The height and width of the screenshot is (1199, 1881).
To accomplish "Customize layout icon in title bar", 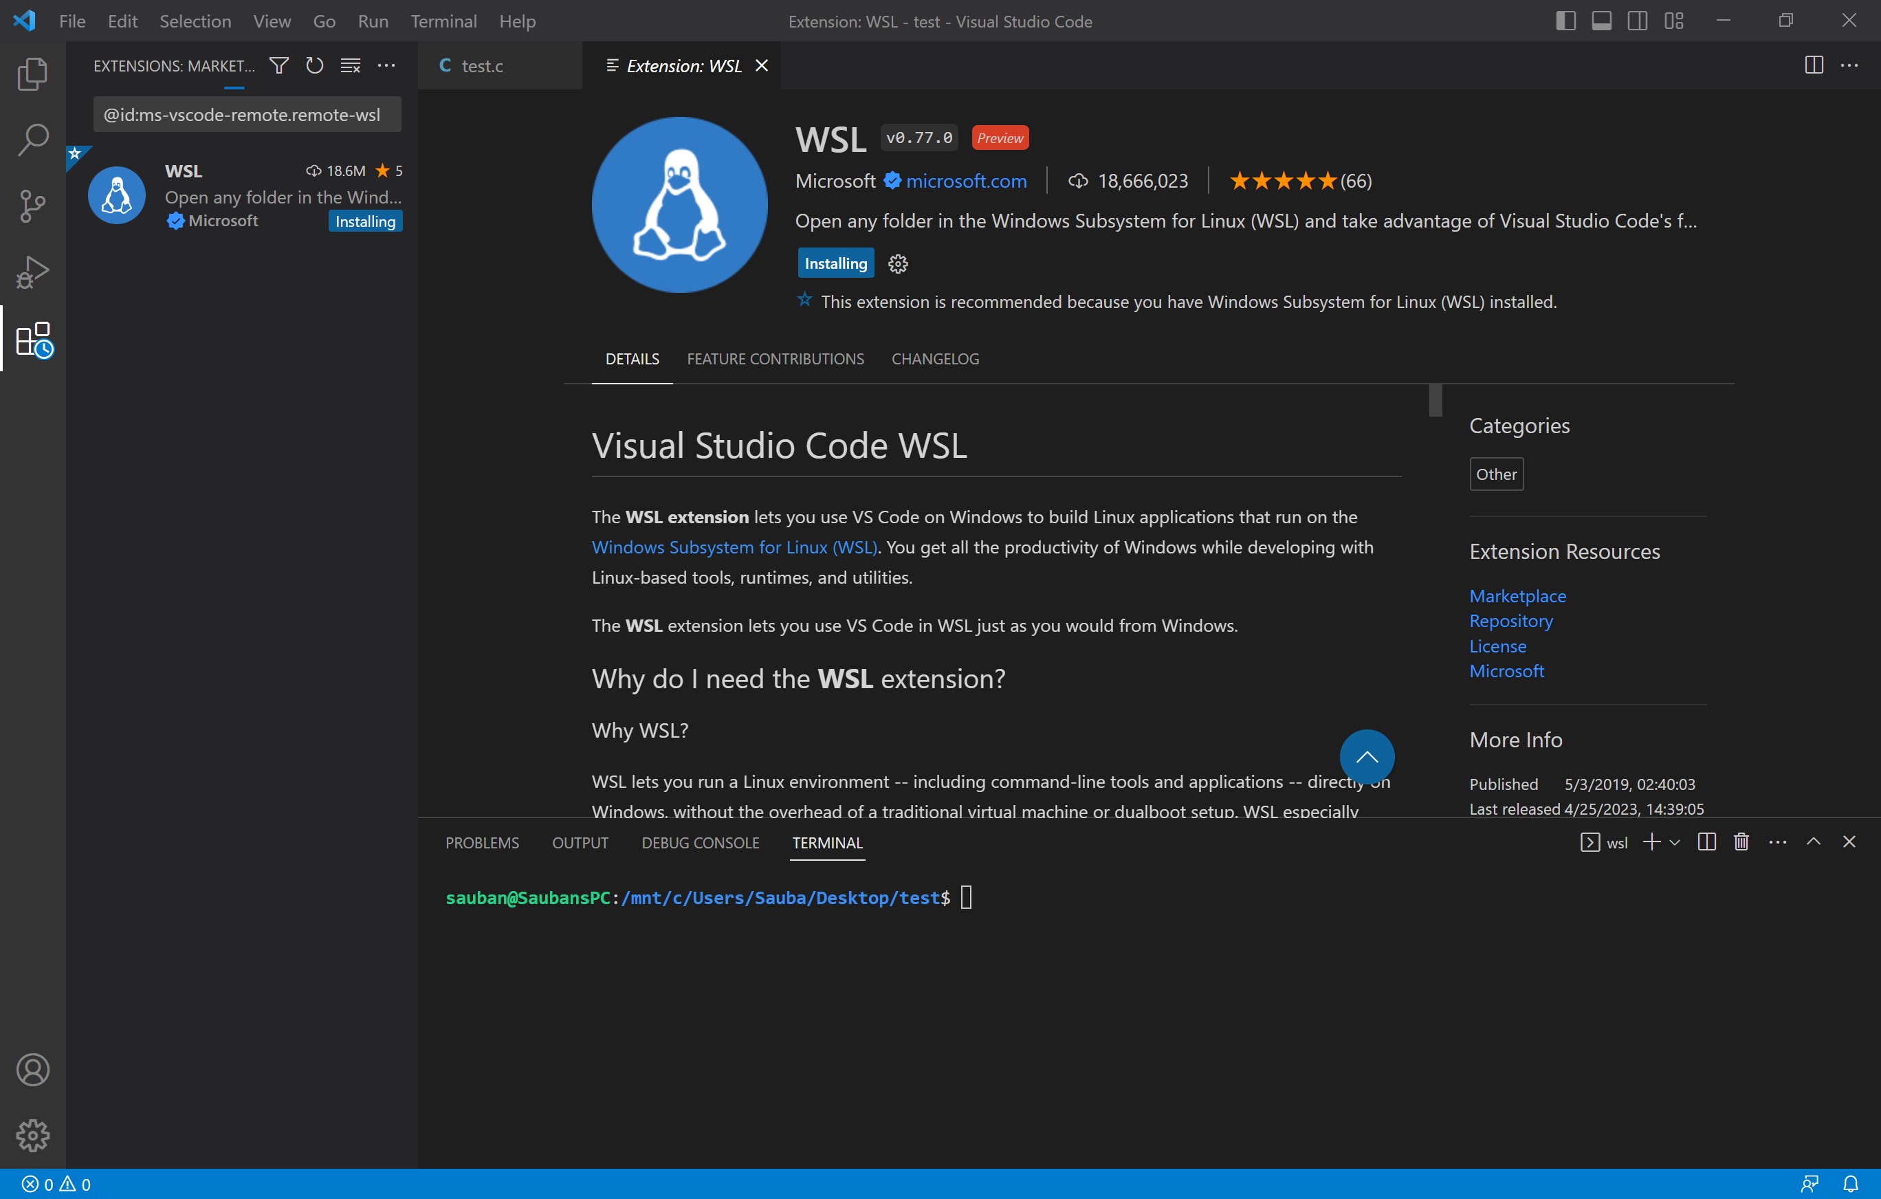I will pyautogui.click(x=1673, y=21).
